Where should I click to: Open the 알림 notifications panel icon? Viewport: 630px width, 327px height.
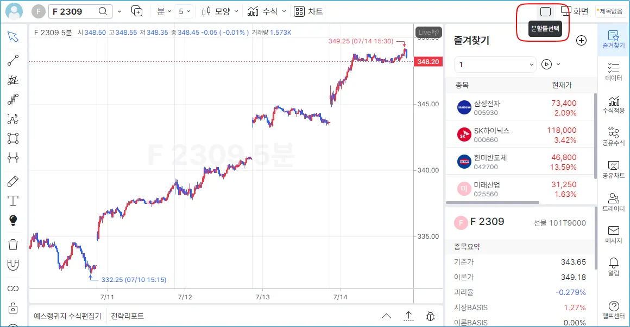point(614,266)
